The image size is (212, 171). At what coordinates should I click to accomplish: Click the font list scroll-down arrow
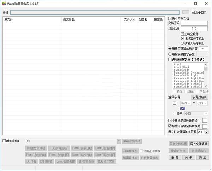(x=206, y=86)
